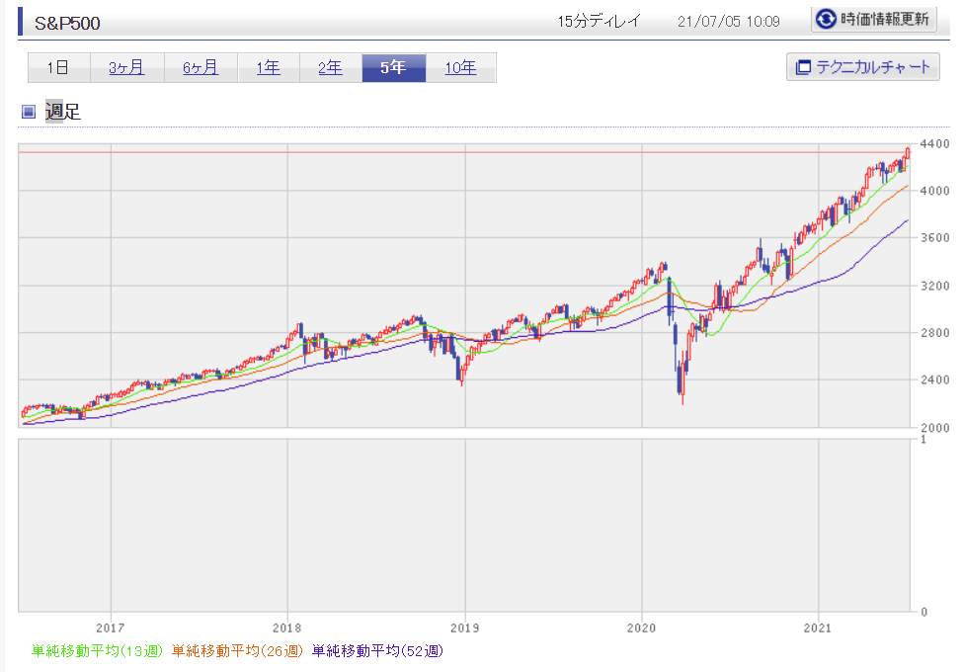This screenshot has height=672, width=963.
Task: Click the 4400 price axis label
Action: (934, 143)
